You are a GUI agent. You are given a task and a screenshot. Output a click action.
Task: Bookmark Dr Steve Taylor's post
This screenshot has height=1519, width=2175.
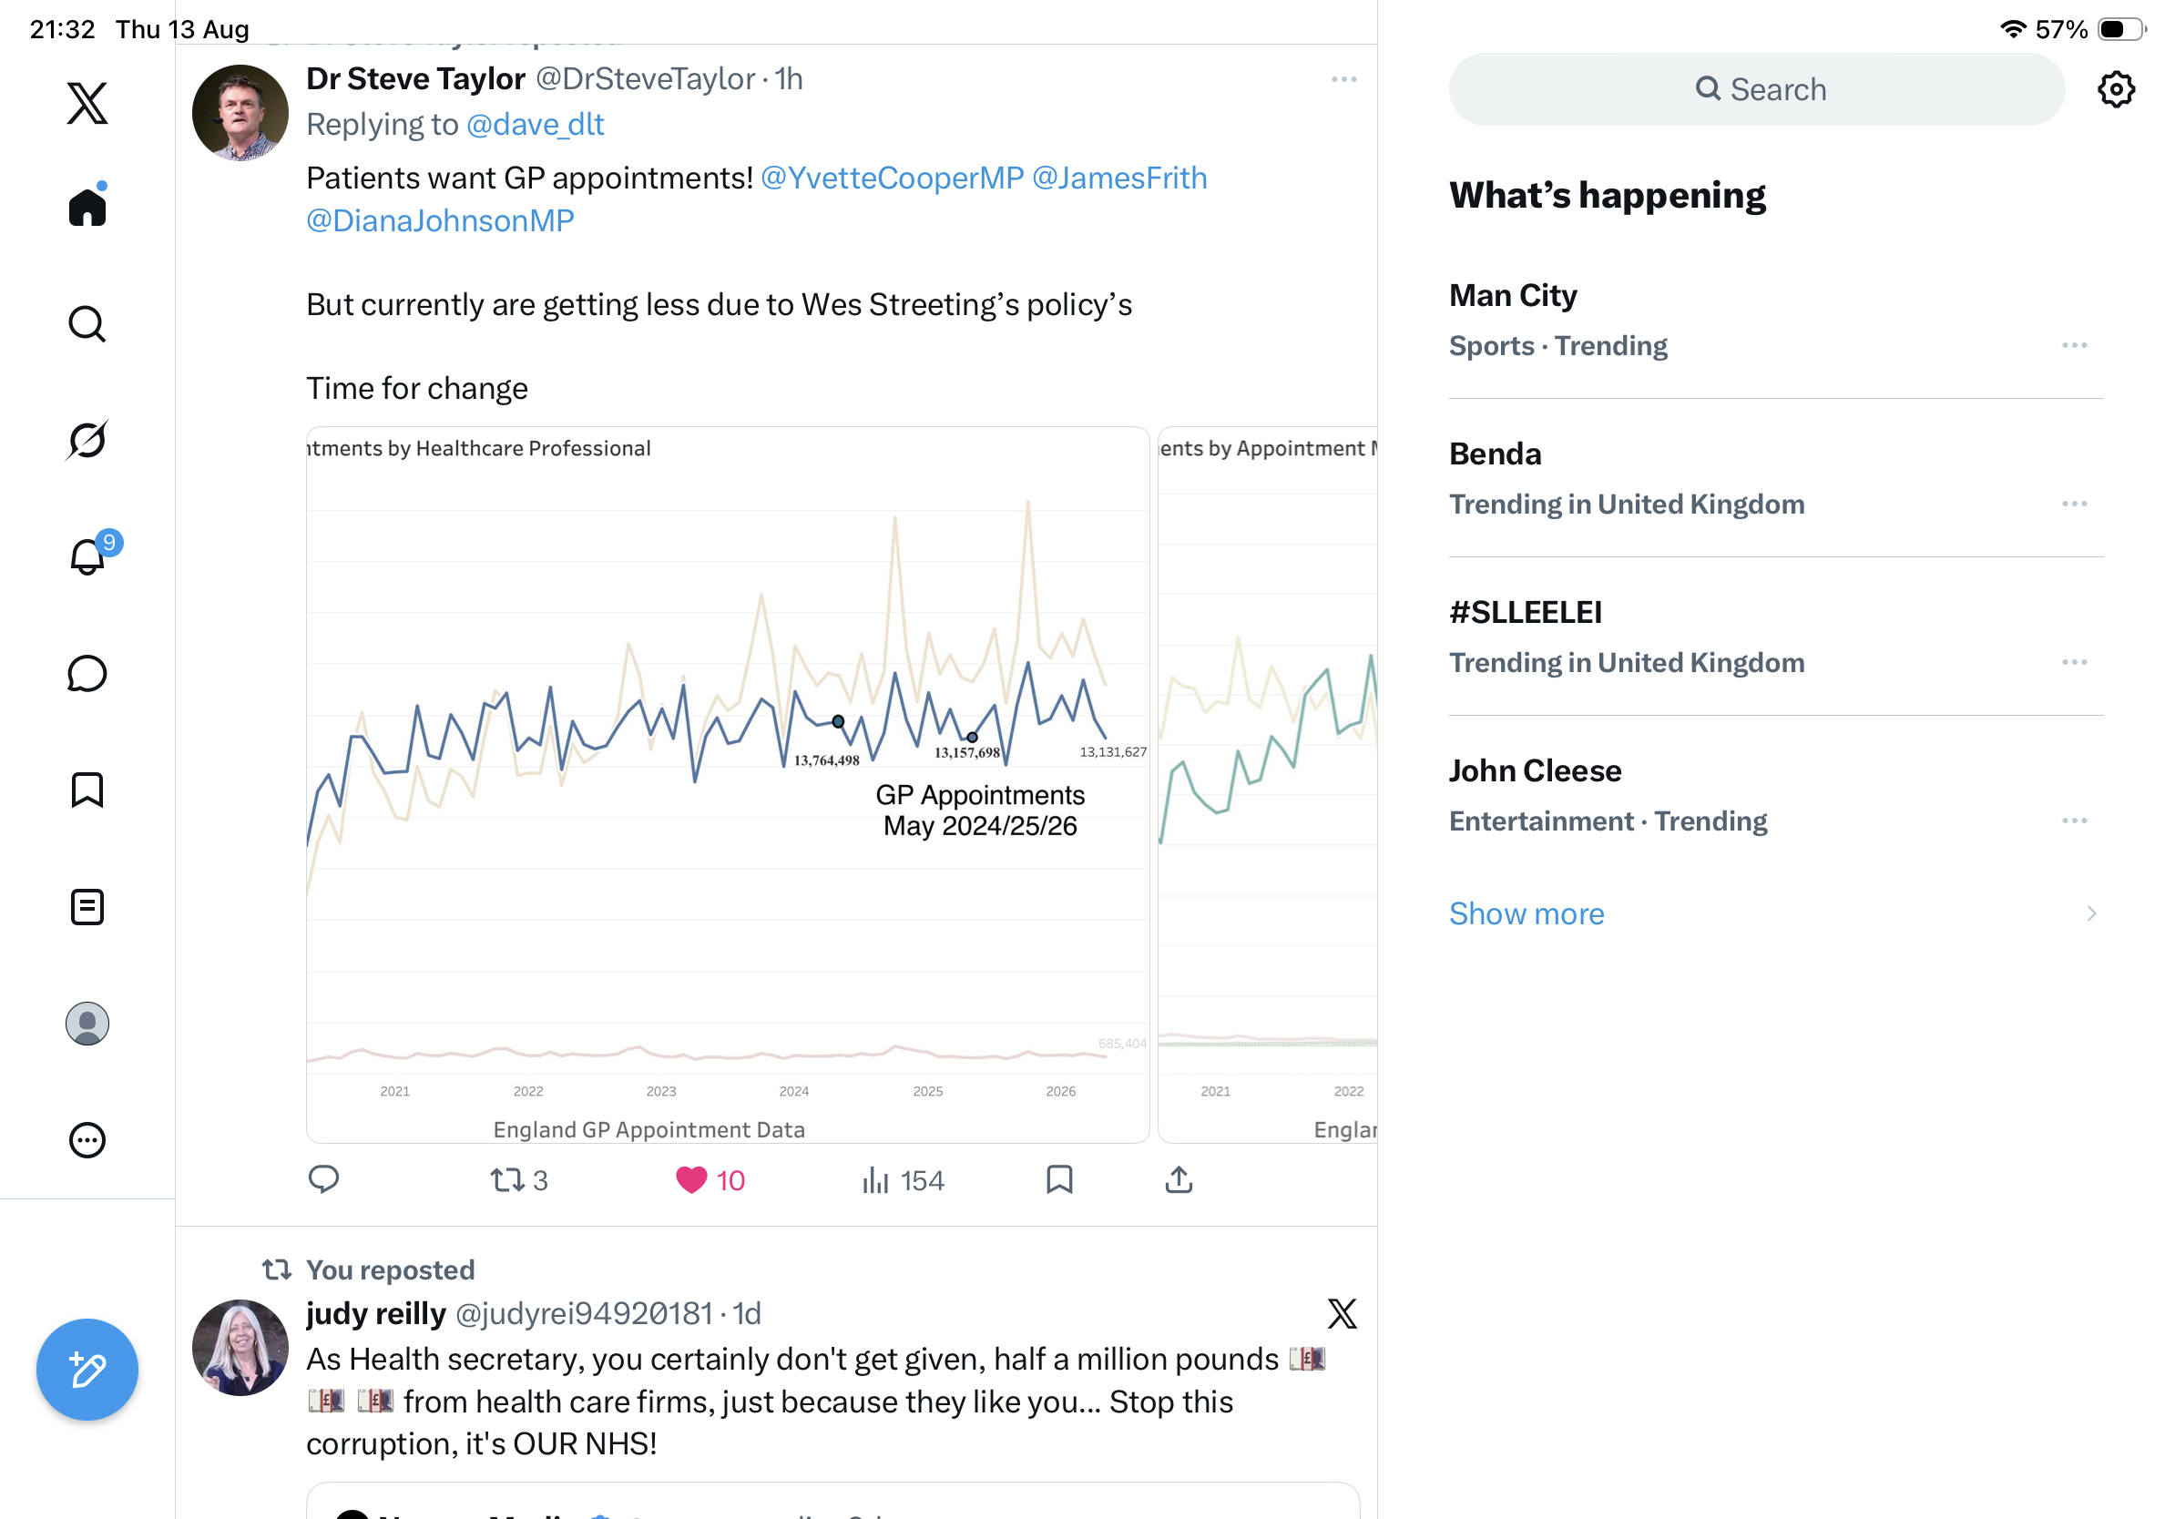(1059, 1180)
